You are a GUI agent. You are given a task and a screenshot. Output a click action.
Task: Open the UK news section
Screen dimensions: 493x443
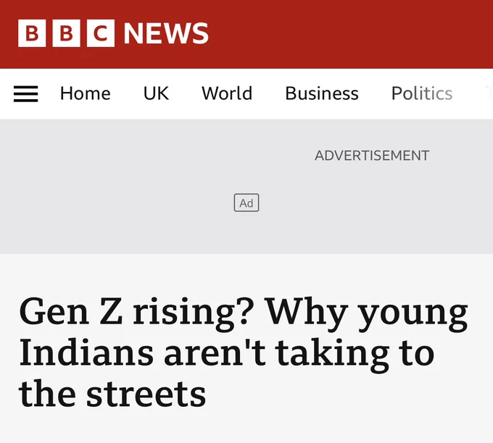156,93
